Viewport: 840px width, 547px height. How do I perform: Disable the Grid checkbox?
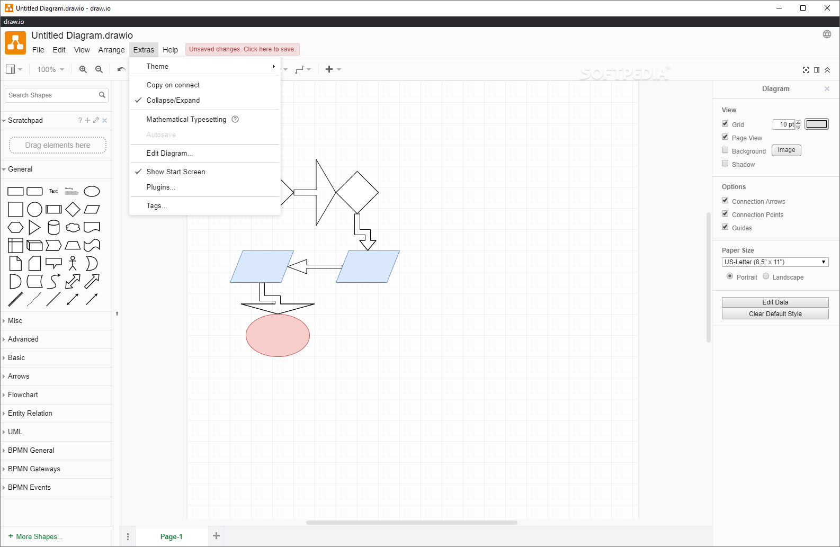pos(725,124)
